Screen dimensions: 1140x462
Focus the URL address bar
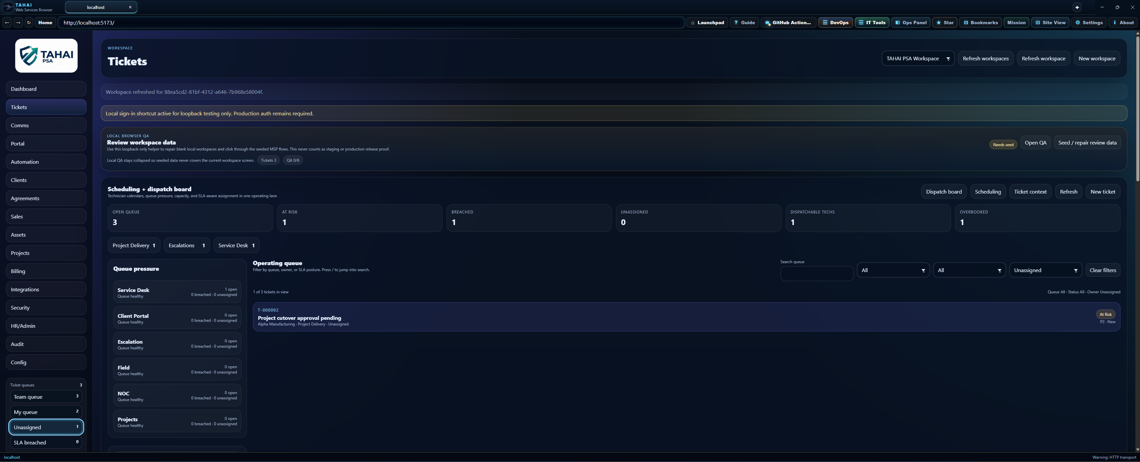pos(371,23)
